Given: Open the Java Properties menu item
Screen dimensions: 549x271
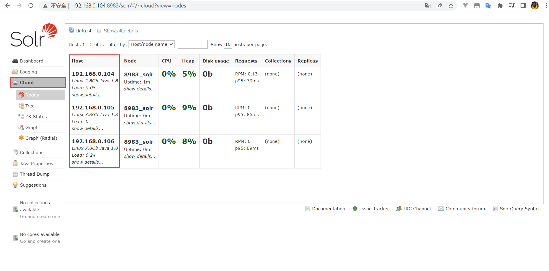Looking at the screenshot, I should [x=38, y=163].
